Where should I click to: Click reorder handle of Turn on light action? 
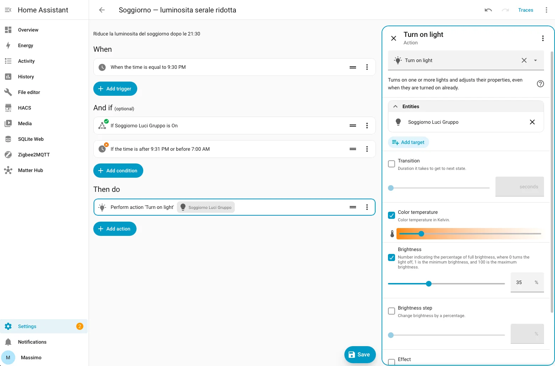pos(353,207)
